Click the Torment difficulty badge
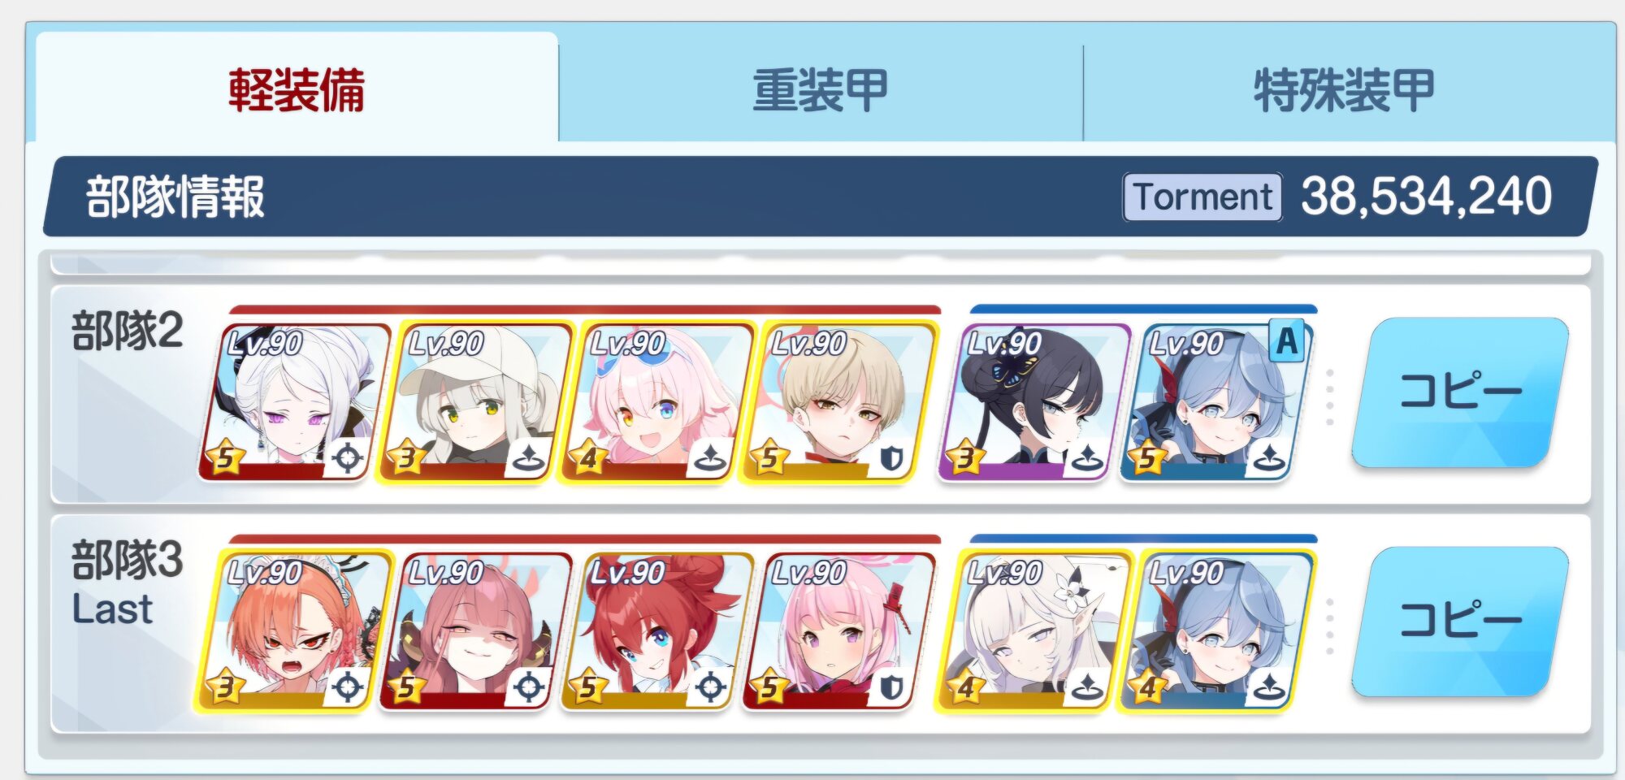Screen dimensions: 1625x780 point(1203,197)
